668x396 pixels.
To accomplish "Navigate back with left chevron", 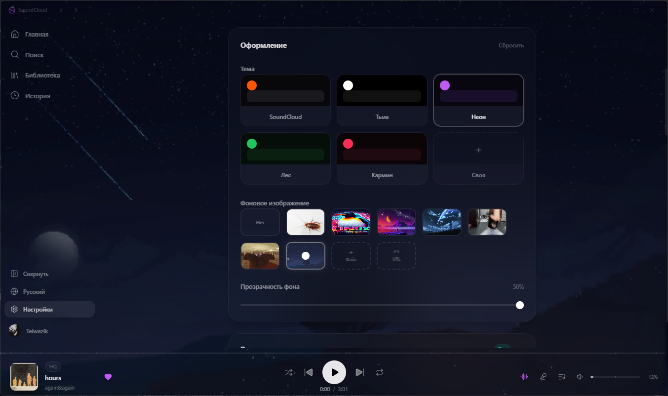I will (61, 10).
